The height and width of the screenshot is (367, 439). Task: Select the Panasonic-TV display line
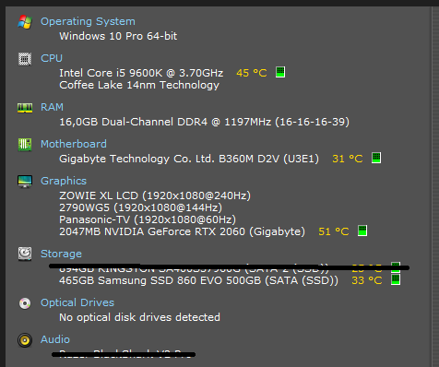(148, 219)
